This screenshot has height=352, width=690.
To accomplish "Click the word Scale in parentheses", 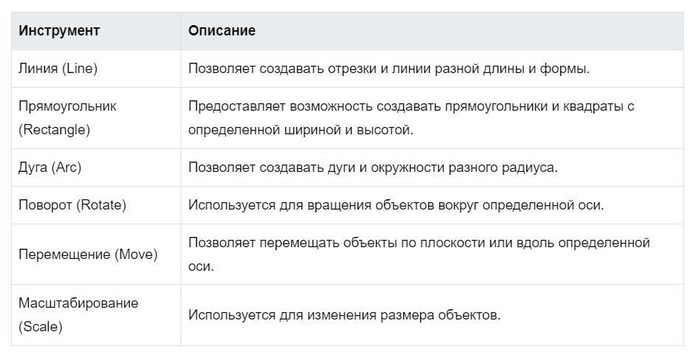I will click(41, 327).
